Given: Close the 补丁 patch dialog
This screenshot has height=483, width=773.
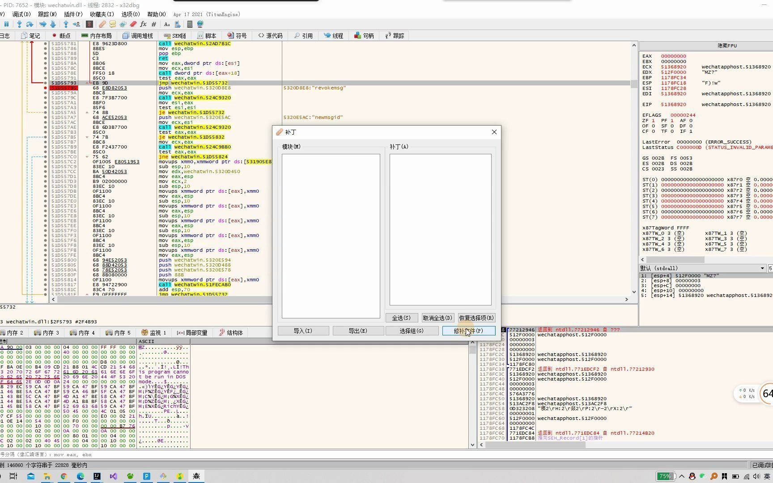Looking at the screenshot, I should (x=494, y=132).
